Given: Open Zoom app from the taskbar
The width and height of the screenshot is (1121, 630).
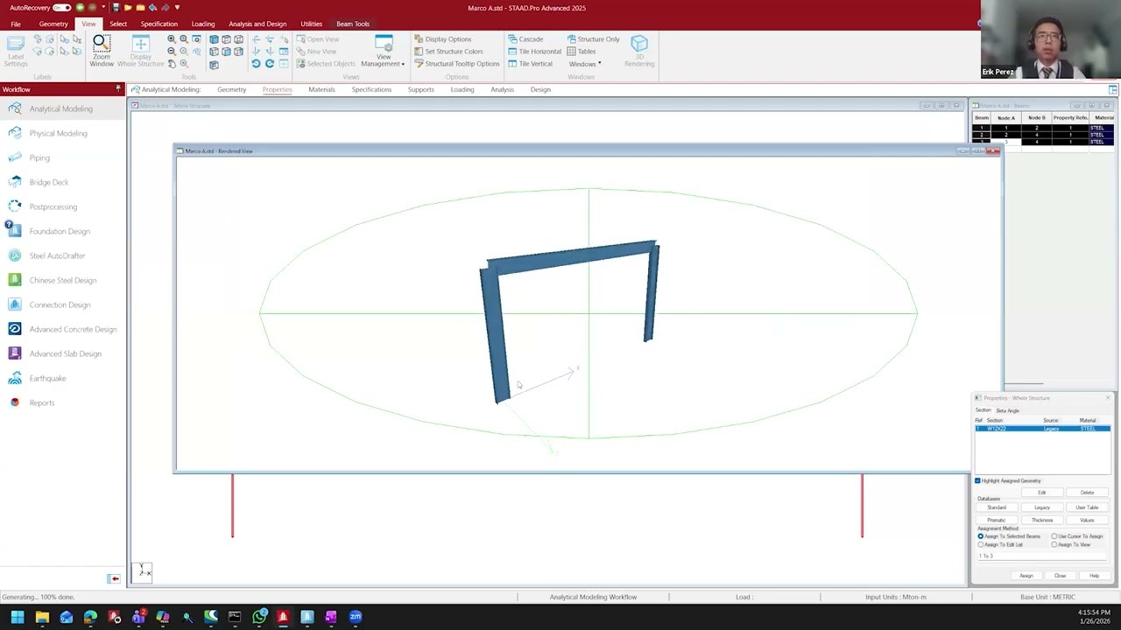Looking at the screenshot, I should point(356,617).
